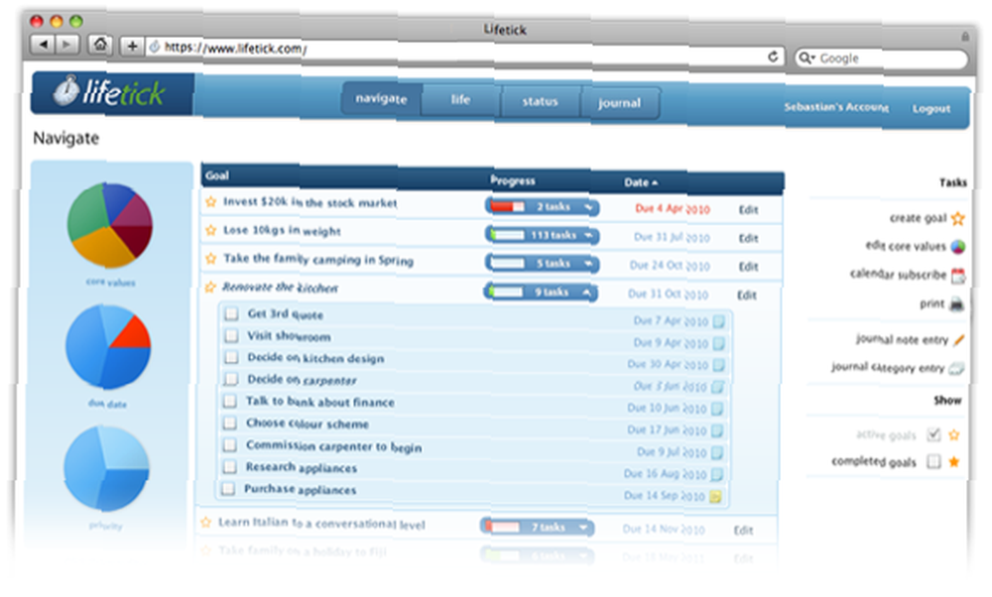Click star beside Take the family camping

210,258
